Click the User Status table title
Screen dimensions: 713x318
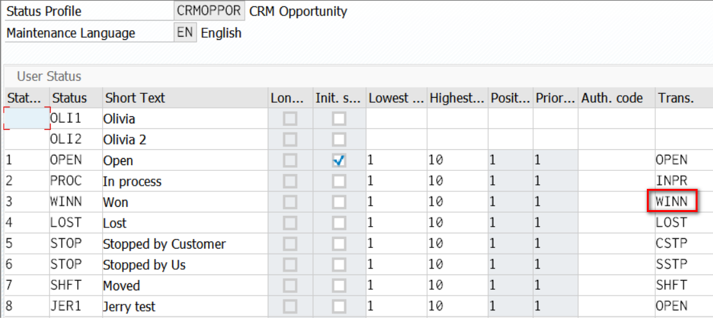[49, 76]
